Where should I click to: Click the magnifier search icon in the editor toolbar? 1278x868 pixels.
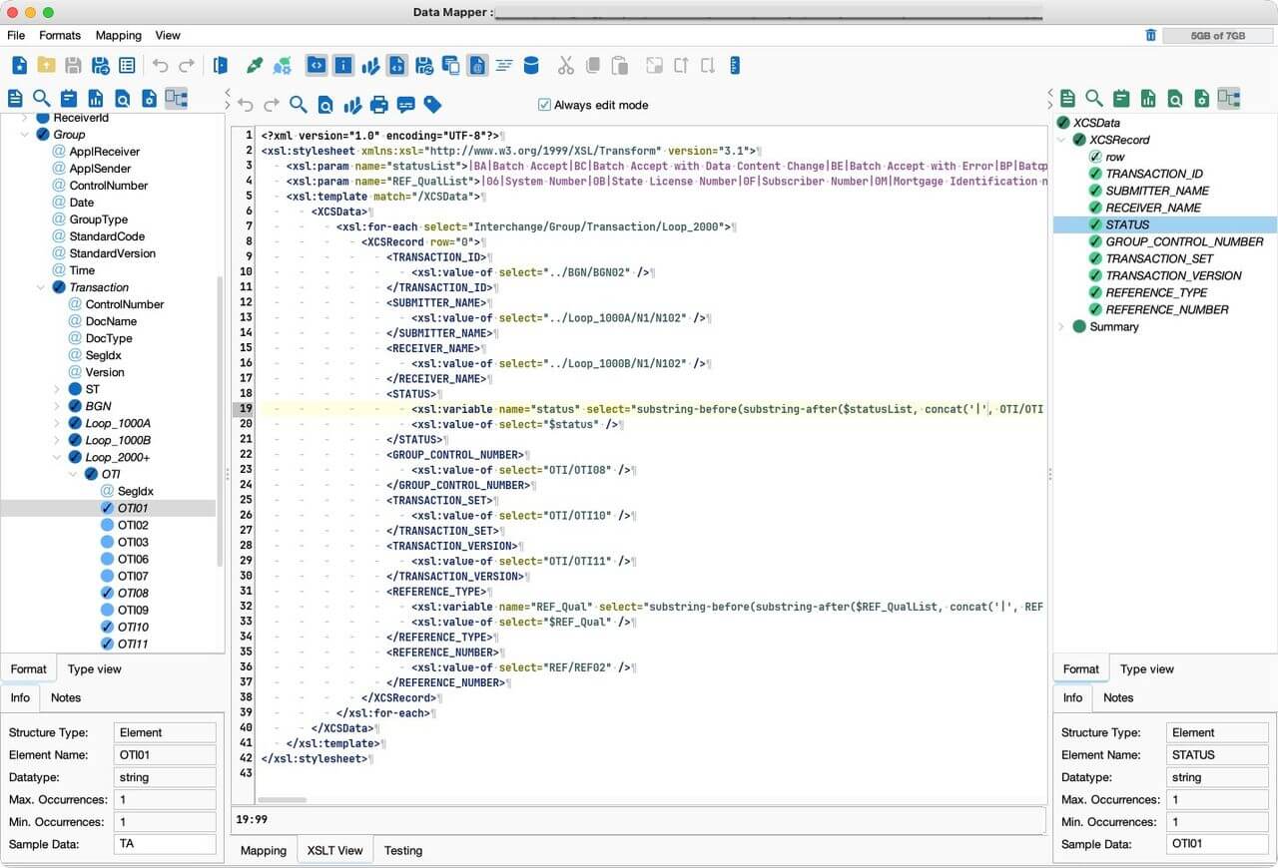pyautogui.click(x=298, y=105)
